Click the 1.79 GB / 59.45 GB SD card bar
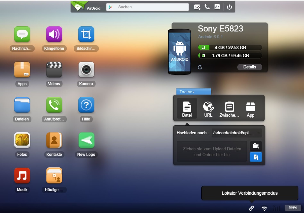 230,56
